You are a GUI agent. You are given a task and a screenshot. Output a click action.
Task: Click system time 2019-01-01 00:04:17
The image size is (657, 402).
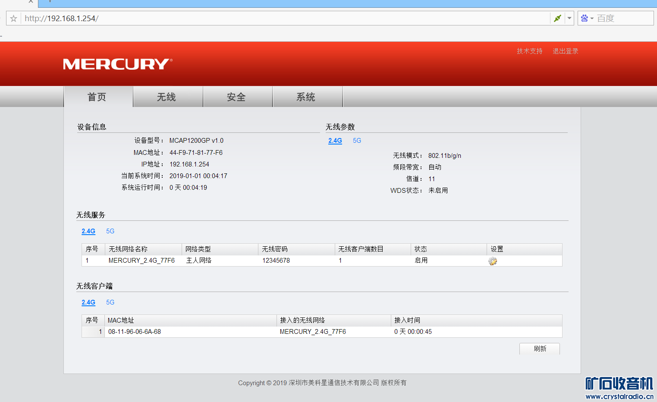point(198,176)
